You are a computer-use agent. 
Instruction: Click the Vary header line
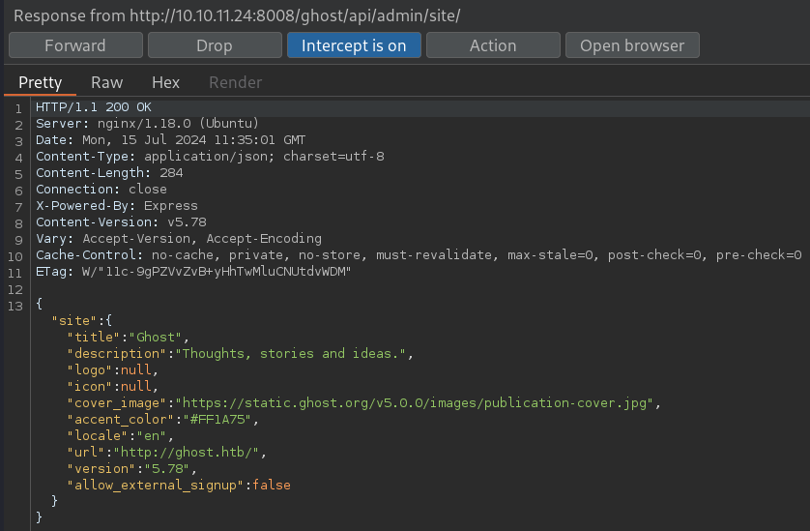tap(179, 238)
